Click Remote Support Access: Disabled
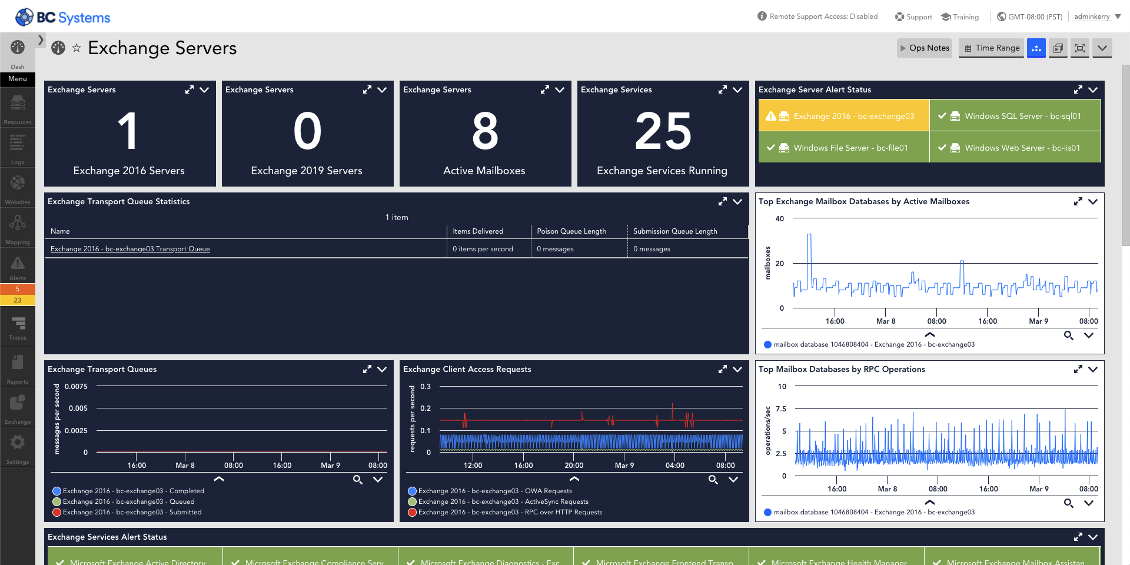The height and width of the screenshot is (565, 1130). pos(817,16)
